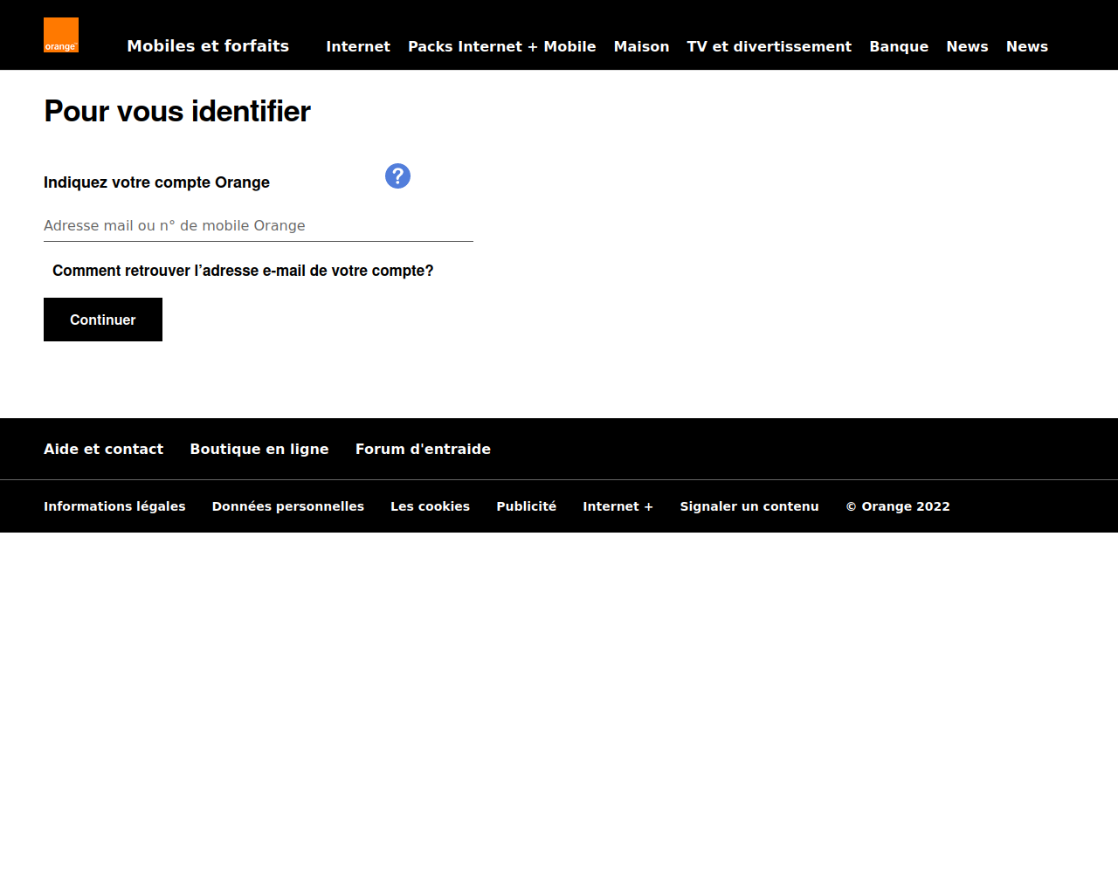View Données personnelles link

(x=288, y=506)
